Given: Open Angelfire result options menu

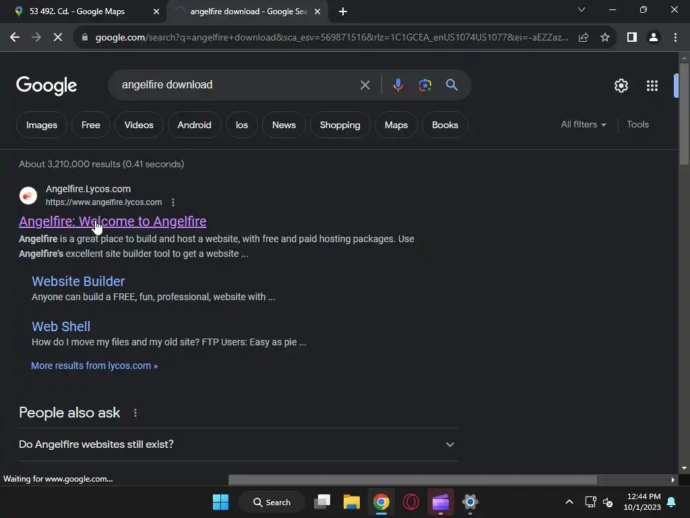Looking at the screenshot, I should 173,202.
